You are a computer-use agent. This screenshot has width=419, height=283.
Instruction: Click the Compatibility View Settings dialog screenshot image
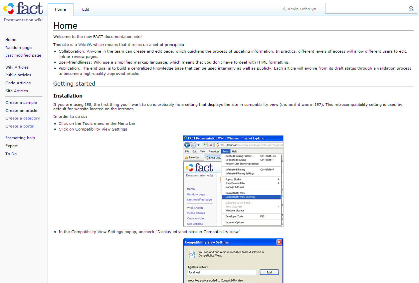pyautogui.click(x=233, y=260)
